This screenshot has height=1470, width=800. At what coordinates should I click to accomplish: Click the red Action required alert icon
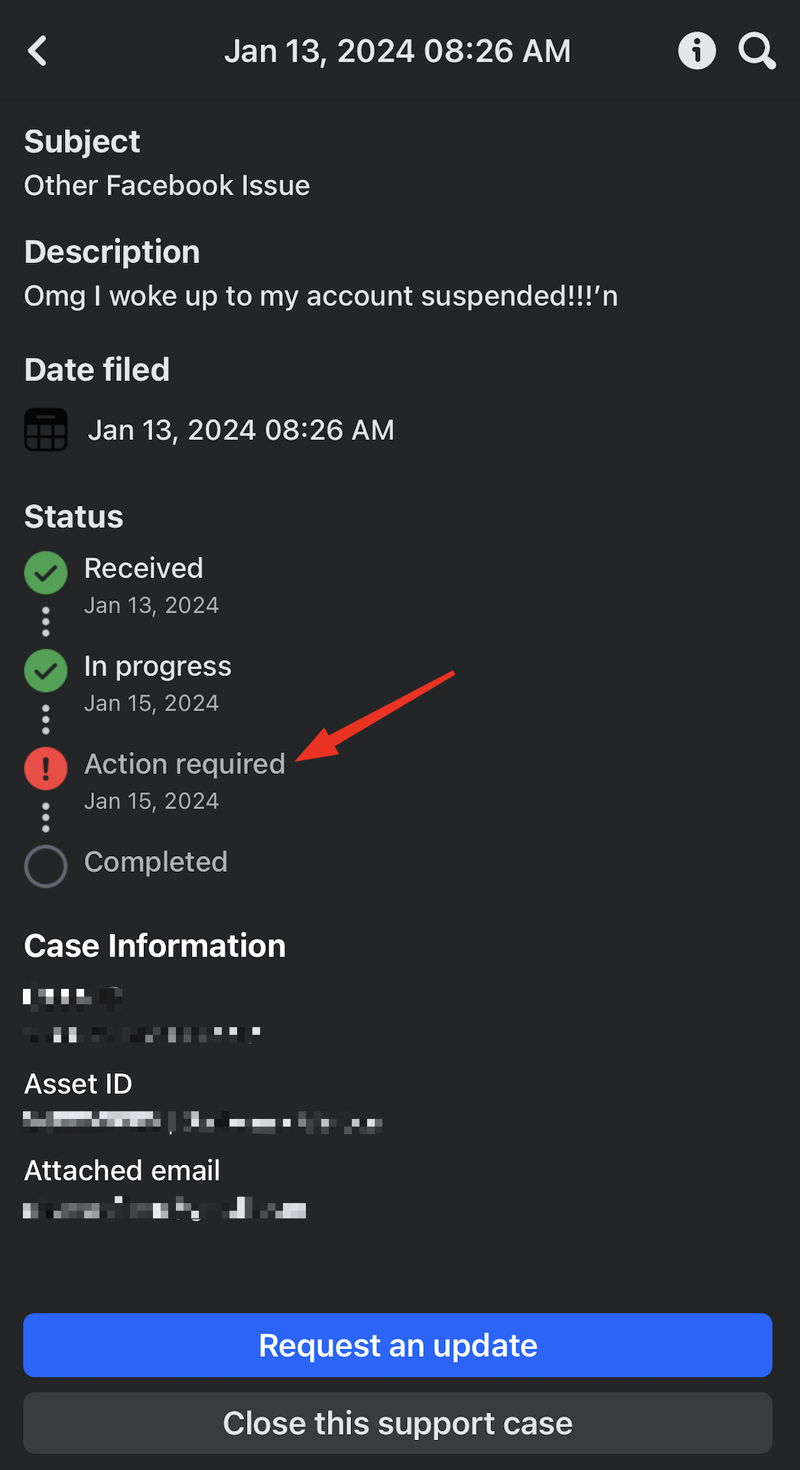click(x=46, y=768)
